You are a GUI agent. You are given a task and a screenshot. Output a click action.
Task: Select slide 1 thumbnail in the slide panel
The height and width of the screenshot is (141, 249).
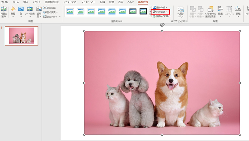tap(21, 35)
